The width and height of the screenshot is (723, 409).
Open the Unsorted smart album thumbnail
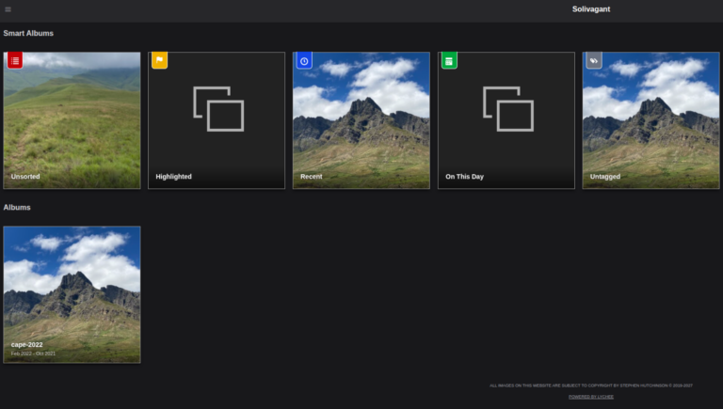pos(72,120)
